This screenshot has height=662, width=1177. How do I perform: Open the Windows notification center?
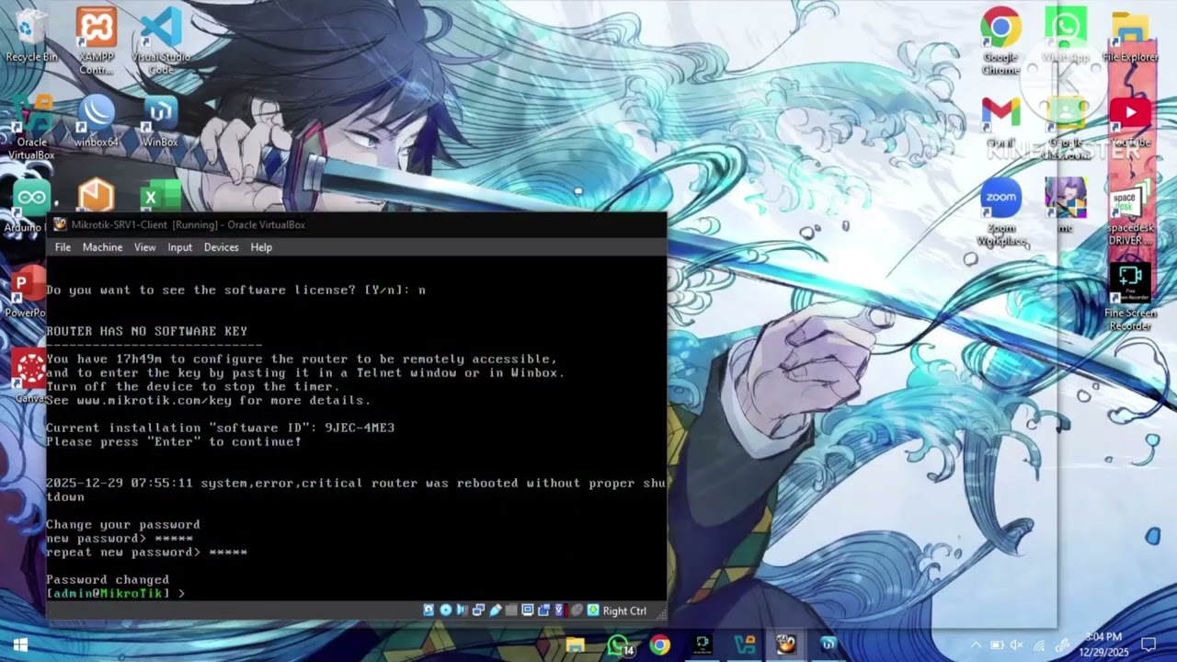1148,645
